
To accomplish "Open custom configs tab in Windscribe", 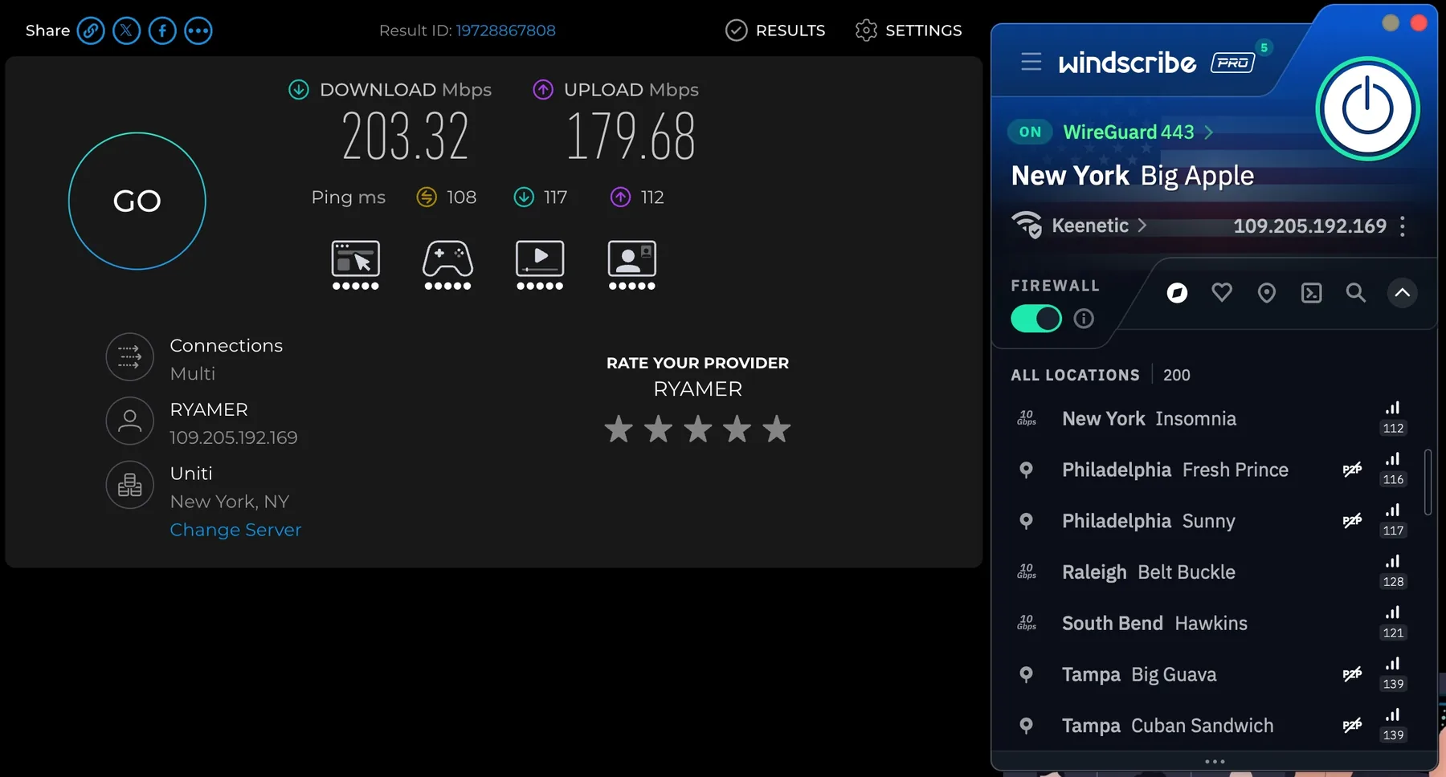I will point(1311,293).
